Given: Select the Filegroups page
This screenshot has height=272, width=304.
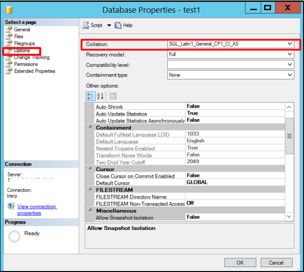Looking at the screenshot, I should coord(24,43).
